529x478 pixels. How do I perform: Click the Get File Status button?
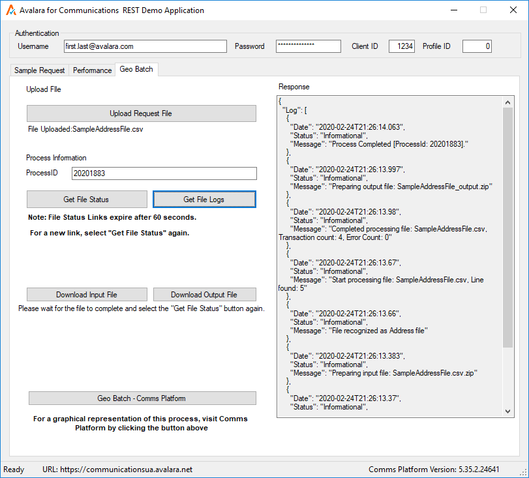pos(87,200)
